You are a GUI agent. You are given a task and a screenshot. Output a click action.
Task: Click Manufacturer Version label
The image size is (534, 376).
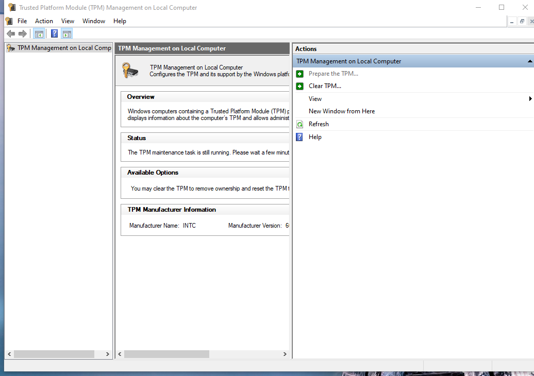[x=255, y=226]
